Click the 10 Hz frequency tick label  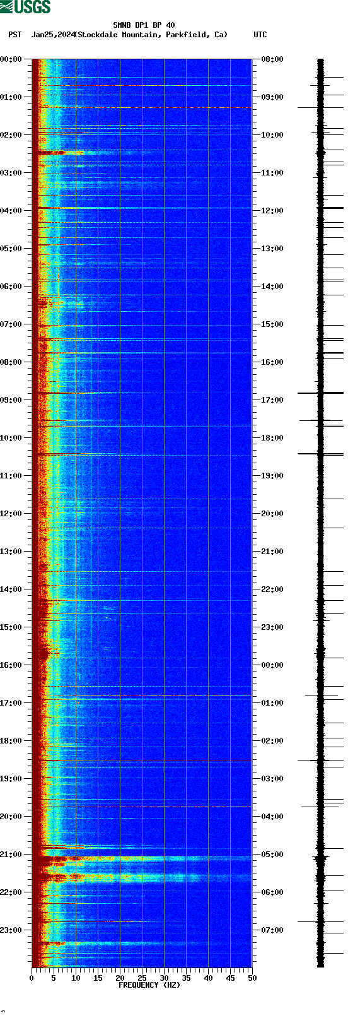76,978
